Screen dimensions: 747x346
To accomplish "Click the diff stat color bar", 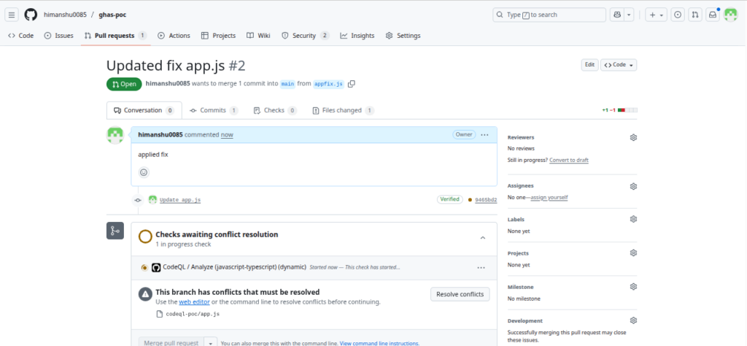I will pyautogui.click(x=627, y=110).
